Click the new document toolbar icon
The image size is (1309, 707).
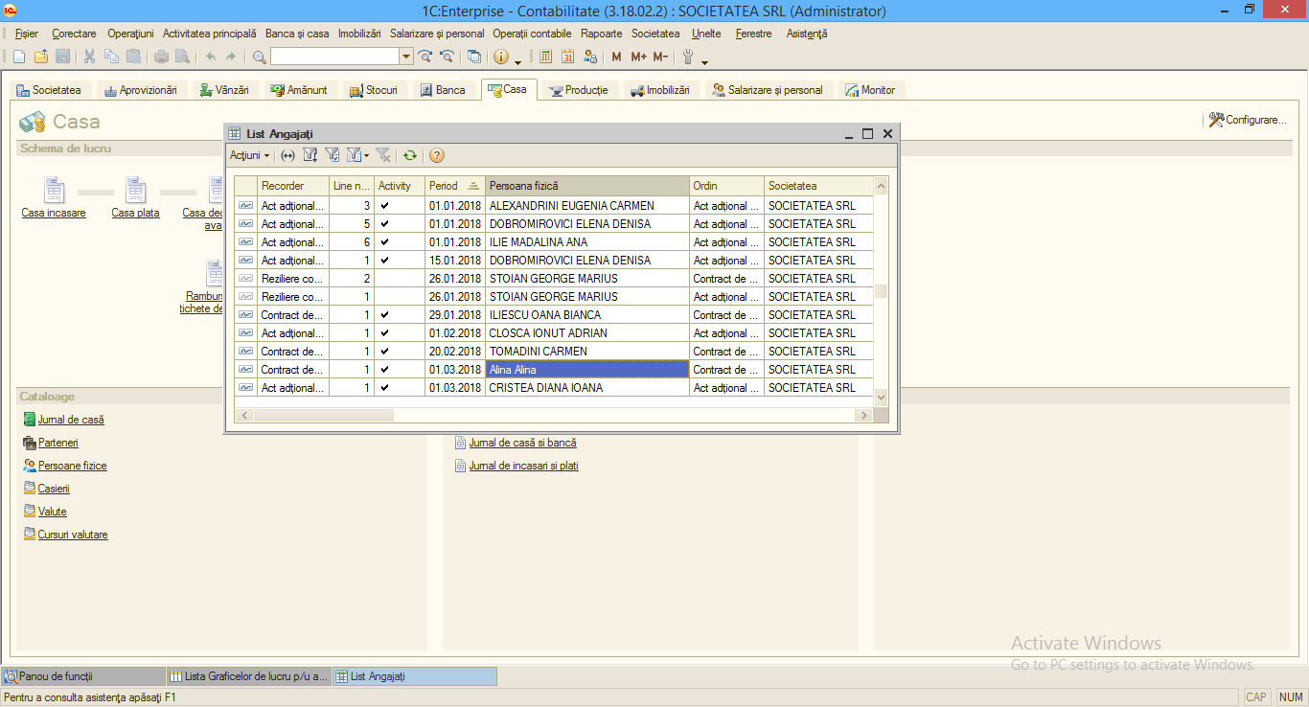(19, 57)
